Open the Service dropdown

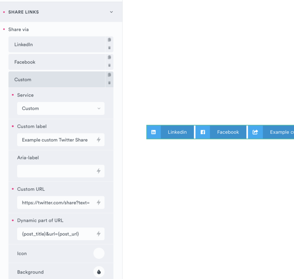point(61,109)
